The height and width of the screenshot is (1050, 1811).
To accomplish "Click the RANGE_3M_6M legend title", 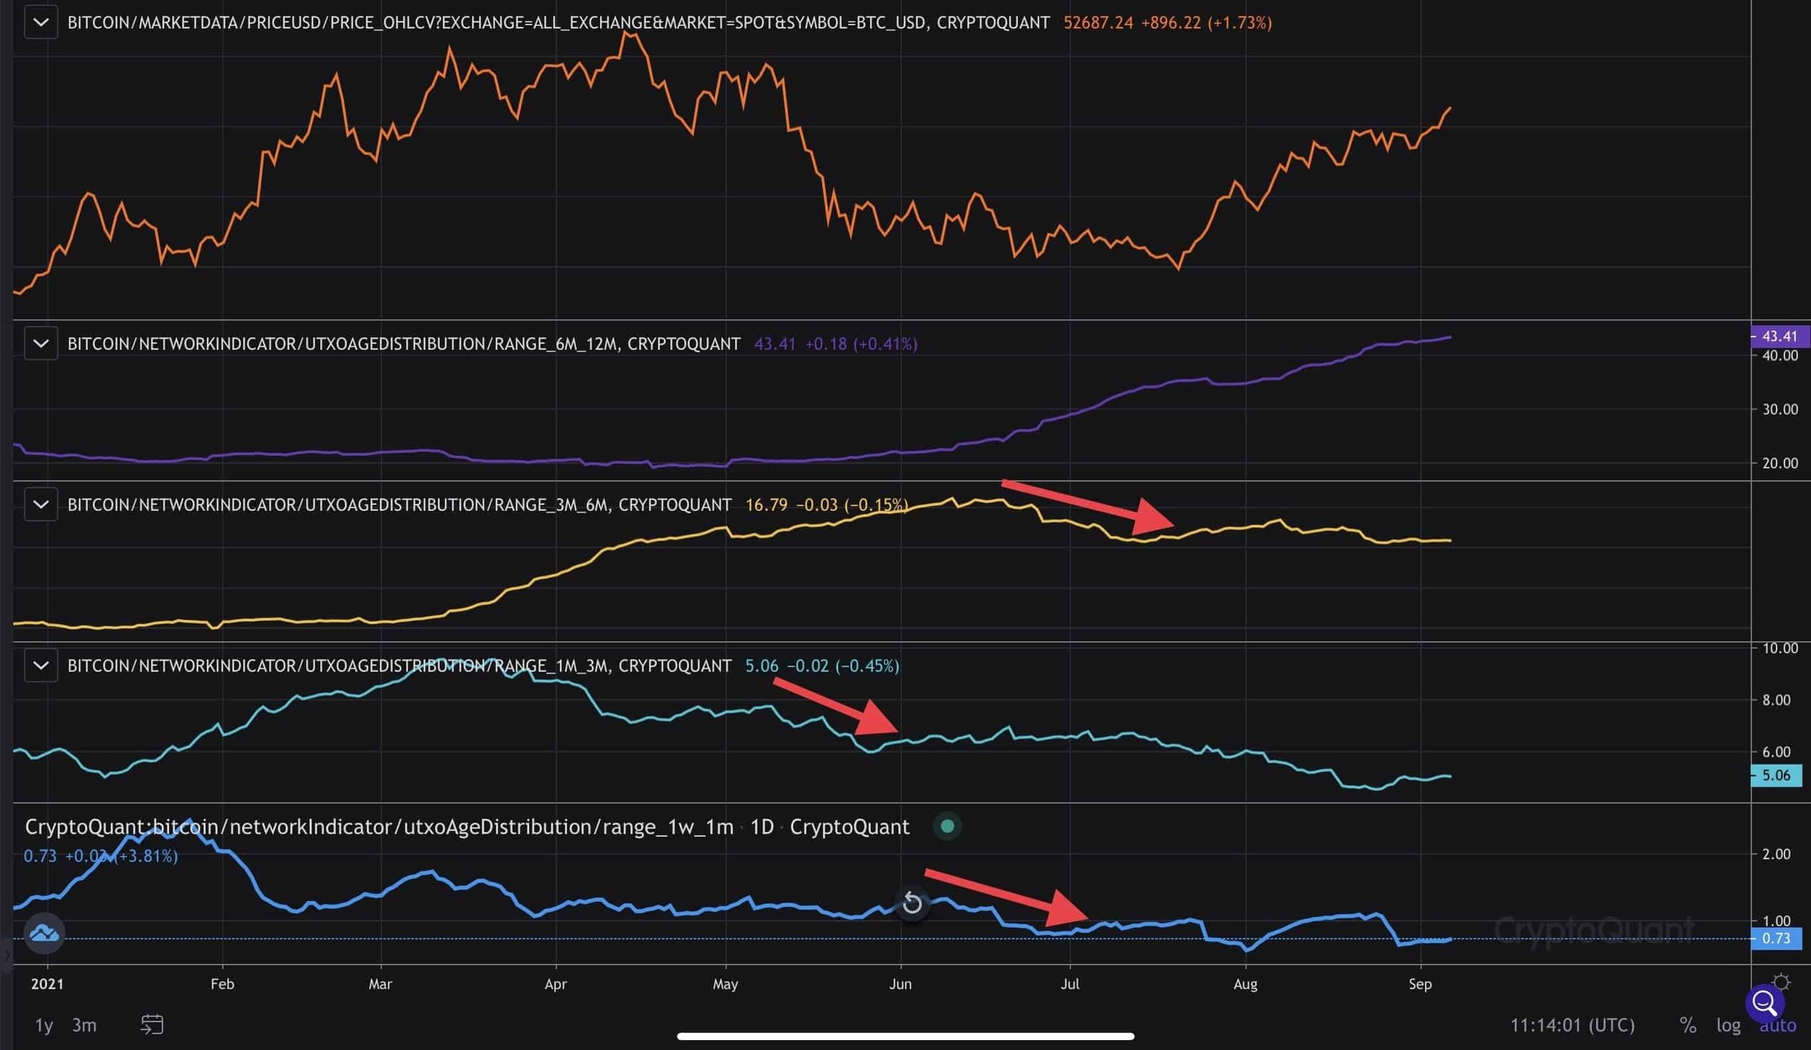I will (x=400, y=504).
